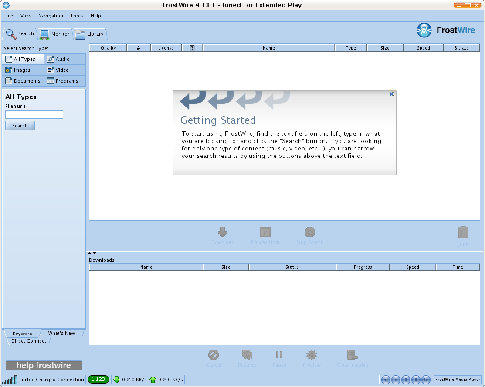Select the Documents search type
Image resolution: width=485 pixels, height=387 pixels.
(23, 81)
